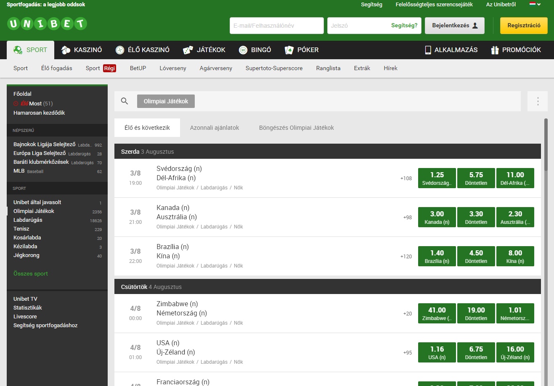Screen dimensions: 554x386
Task: Open Főoldal in the sidebar
Action: 22,94
